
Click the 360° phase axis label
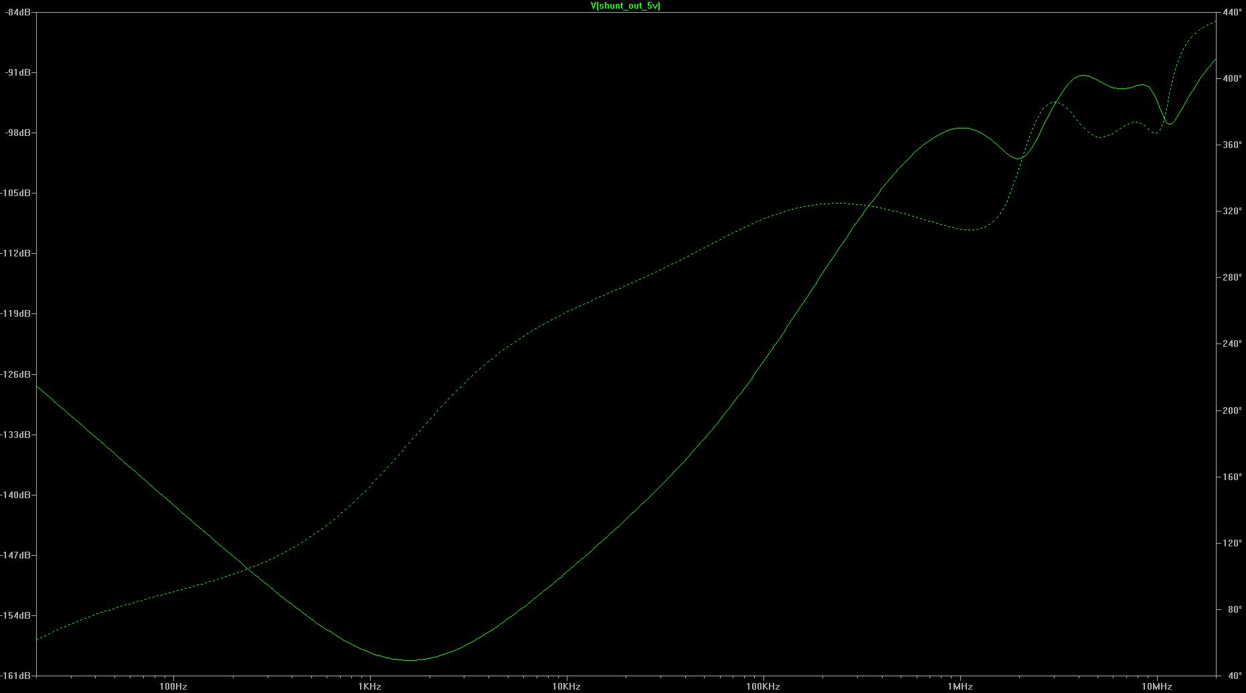(1232, 145)
